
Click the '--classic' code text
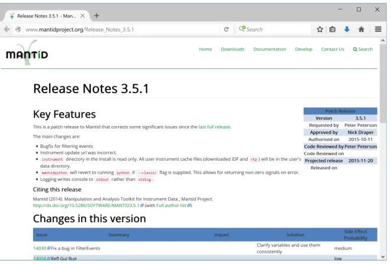click(147, 173)
